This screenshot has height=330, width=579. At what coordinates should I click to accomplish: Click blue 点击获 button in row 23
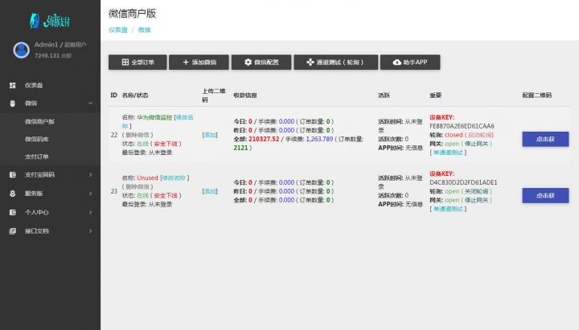545,195
